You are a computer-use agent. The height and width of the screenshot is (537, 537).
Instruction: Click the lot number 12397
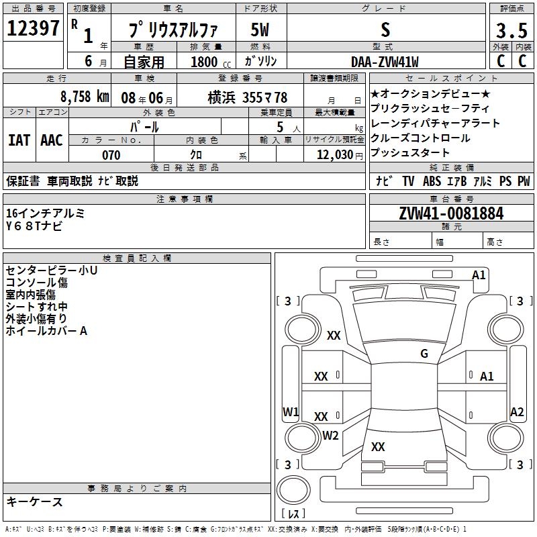click(34, 29)
